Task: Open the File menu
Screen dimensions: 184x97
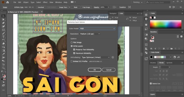Action: 15,2
